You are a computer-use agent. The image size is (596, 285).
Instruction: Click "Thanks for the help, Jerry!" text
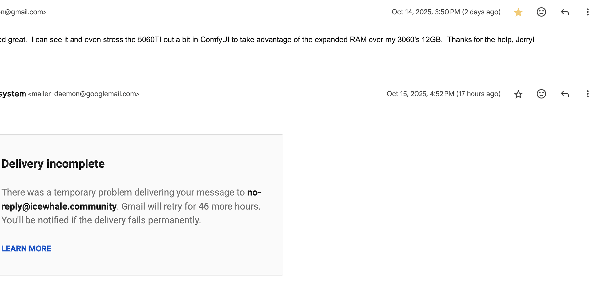click(491, 40)
